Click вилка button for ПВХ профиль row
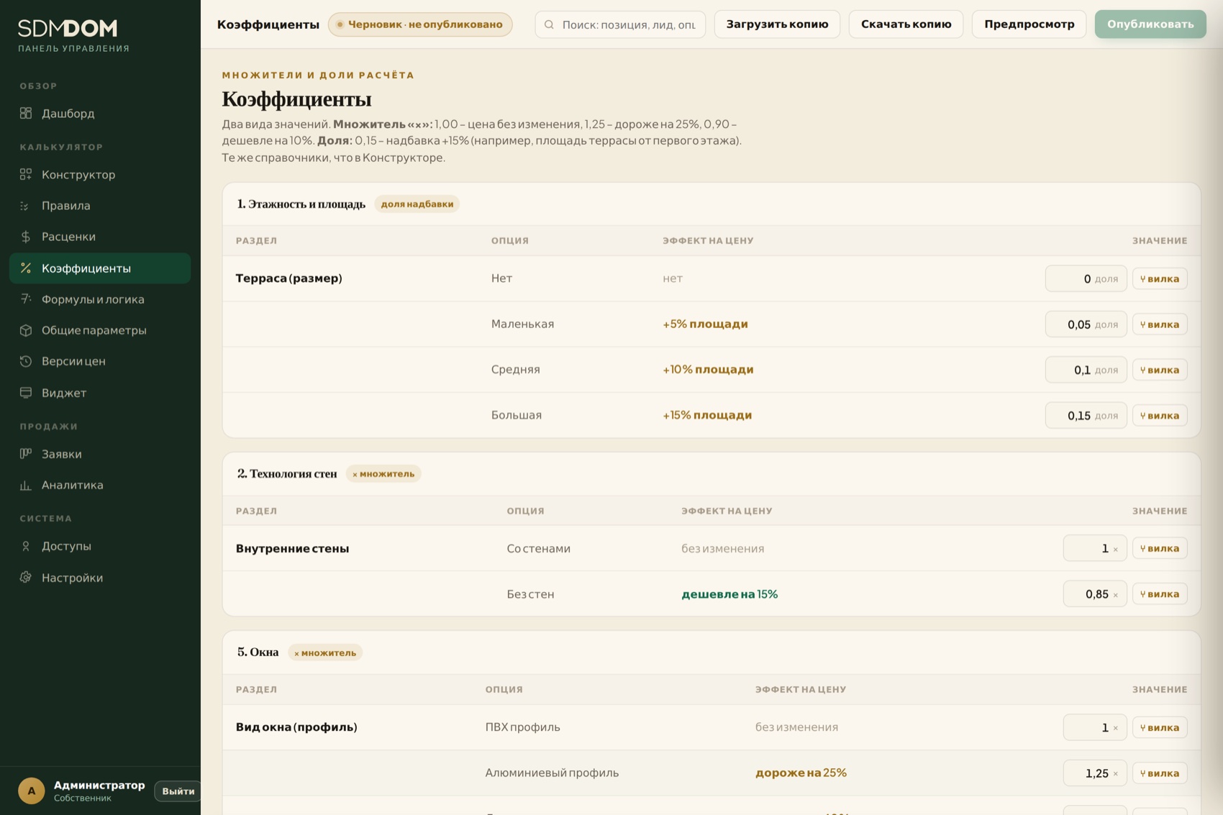 [1160, 727]
